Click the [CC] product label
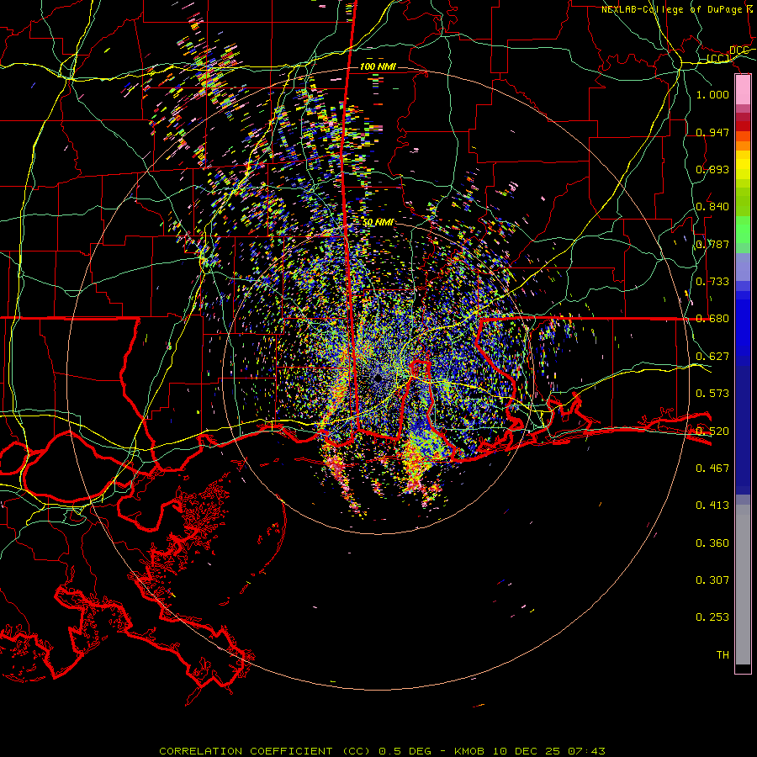 pos(718,58)
